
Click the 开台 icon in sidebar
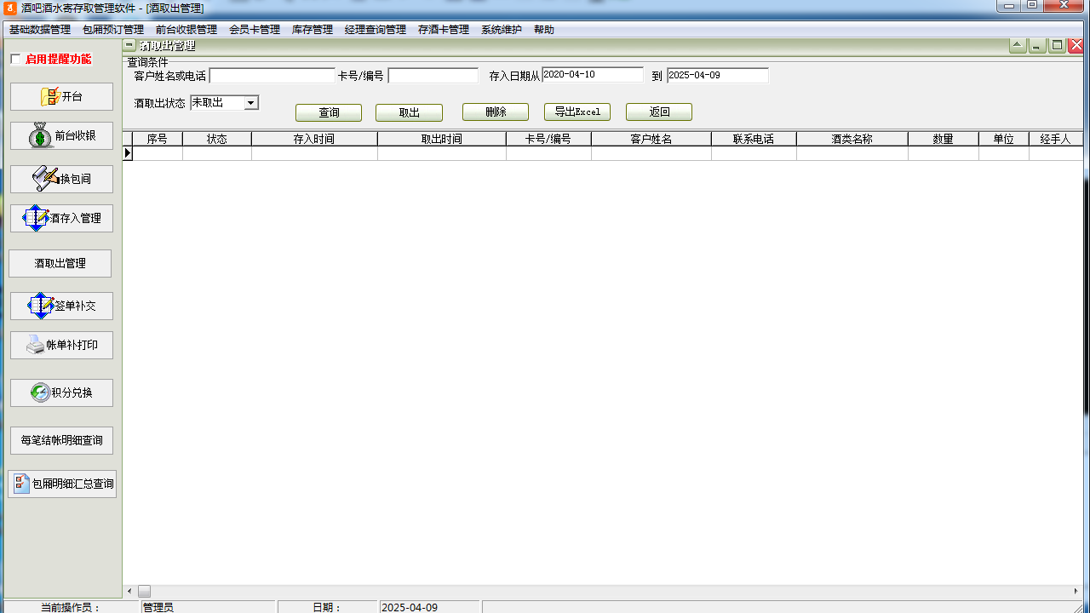coord(50,97)
